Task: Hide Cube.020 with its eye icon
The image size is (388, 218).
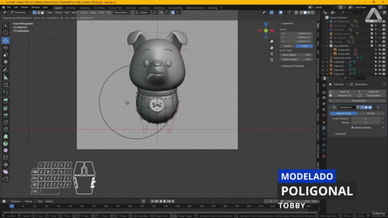Action: point(380,62)
